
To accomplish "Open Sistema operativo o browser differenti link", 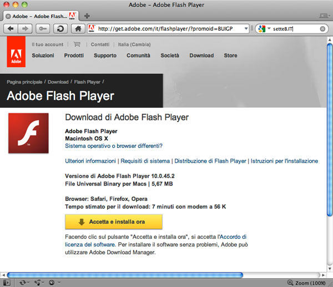I will (x=114, y=146).
